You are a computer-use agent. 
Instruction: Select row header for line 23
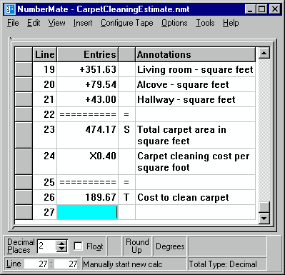(24, 135)
